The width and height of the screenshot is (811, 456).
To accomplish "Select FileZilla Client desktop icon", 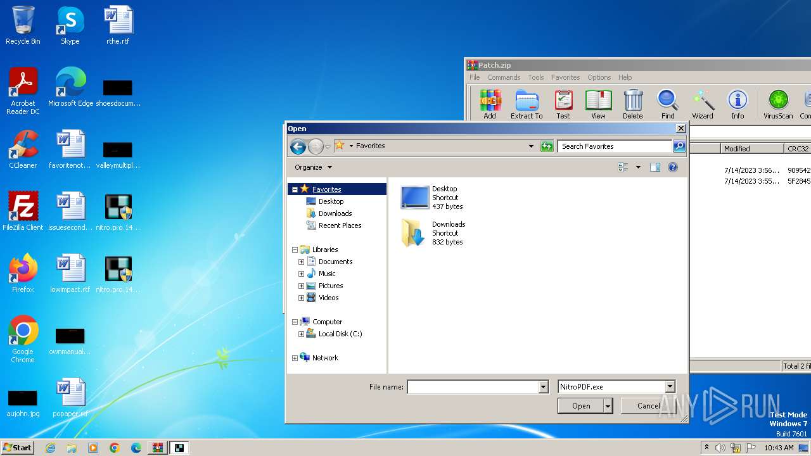I will click(23, 212).
